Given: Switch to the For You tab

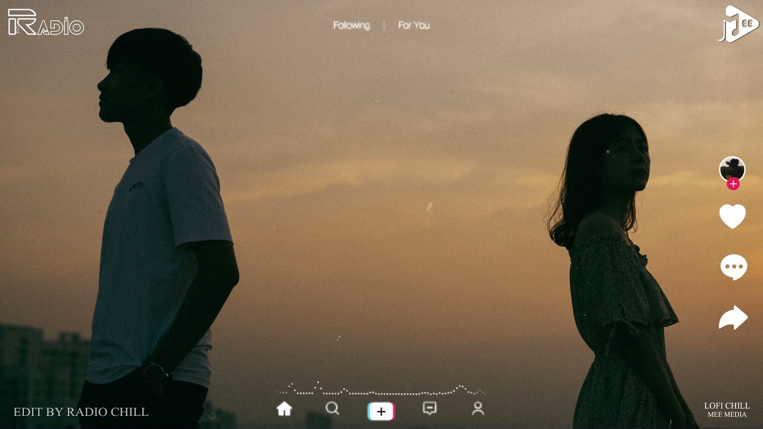Looking at the screenshot, I should click(414, 26).
